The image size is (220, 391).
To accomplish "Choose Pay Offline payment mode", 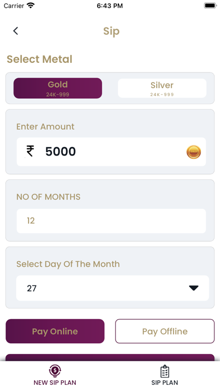I will pyautogui.click(x=164, y=331).
